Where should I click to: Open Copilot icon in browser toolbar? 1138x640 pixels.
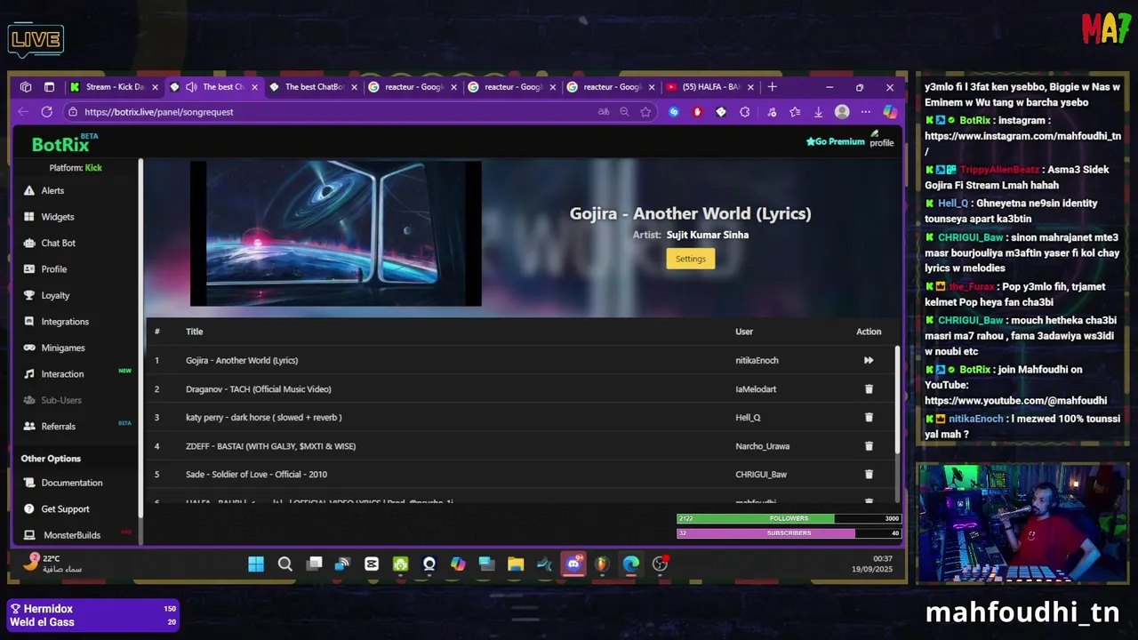coord(890,112)
